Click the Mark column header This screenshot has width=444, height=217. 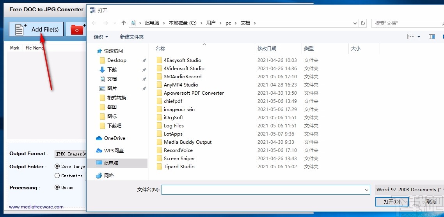point(15,48)
